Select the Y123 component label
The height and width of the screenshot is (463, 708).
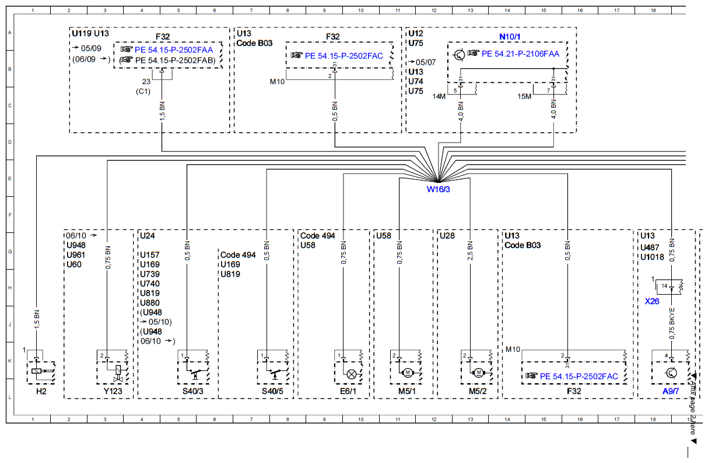click(x=113, y=392)
